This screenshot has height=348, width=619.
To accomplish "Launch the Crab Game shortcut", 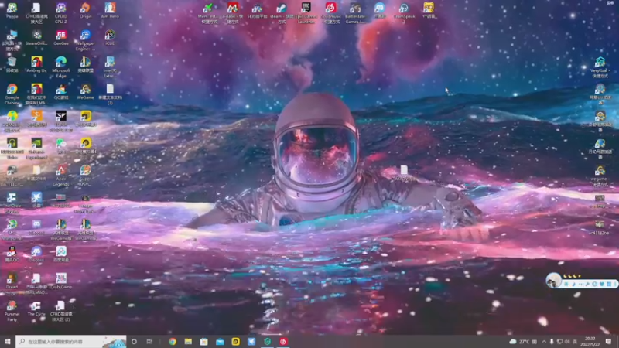I will [61, 281].
